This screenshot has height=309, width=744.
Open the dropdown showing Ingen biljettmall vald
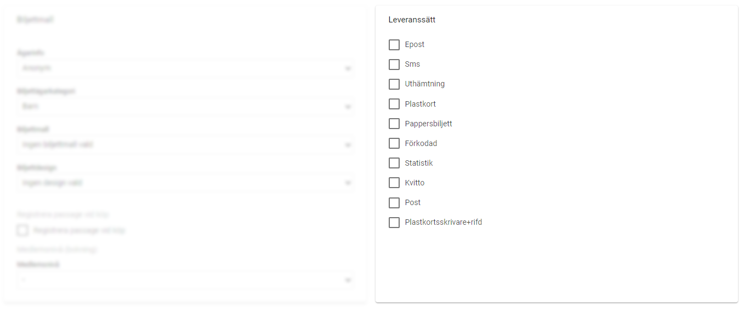pyautogui.click(x=184, y=145)
